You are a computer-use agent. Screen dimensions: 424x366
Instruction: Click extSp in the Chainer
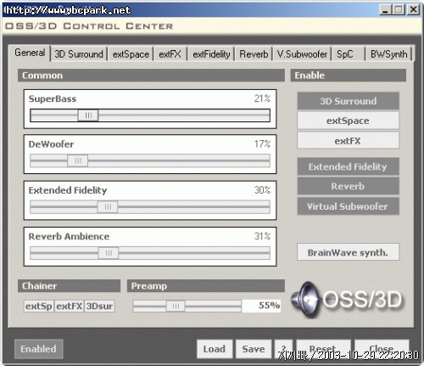[39, 306]
